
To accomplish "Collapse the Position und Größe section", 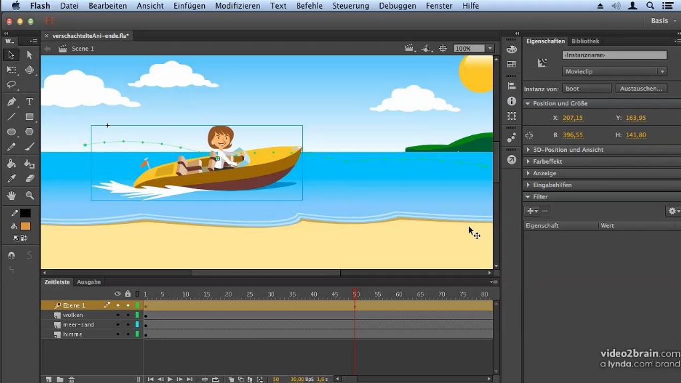I will point(528,103).
